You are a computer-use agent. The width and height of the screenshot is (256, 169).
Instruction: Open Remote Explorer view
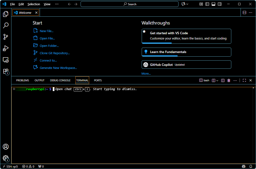pos(6,60)
